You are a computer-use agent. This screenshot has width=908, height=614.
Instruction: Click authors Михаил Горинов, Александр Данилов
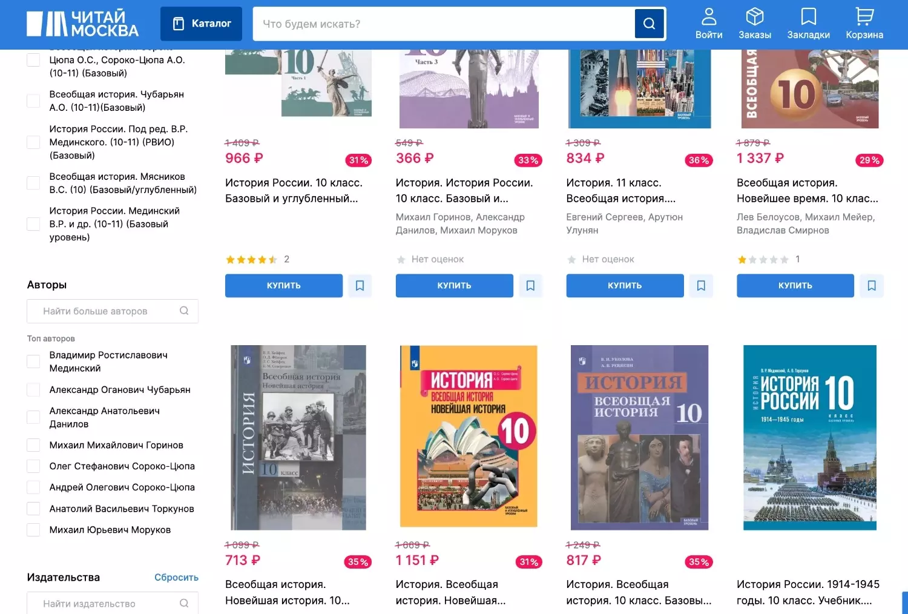[x=460, y=223]
